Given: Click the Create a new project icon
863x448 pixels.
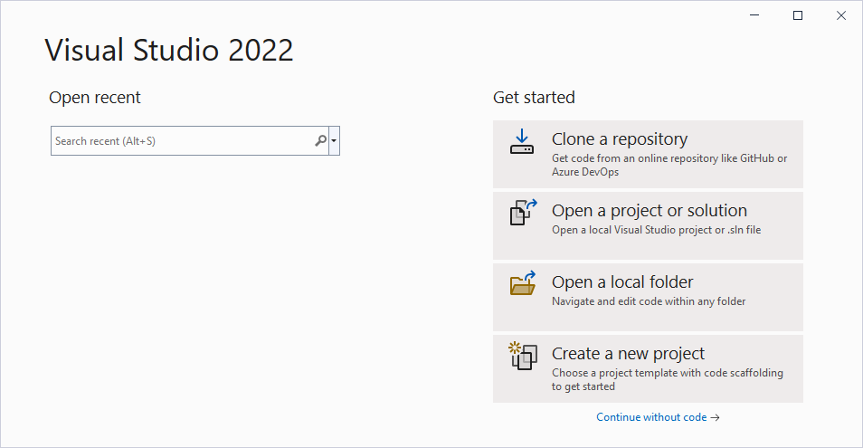Looking at the screenshot, I should tap(523, 356).
